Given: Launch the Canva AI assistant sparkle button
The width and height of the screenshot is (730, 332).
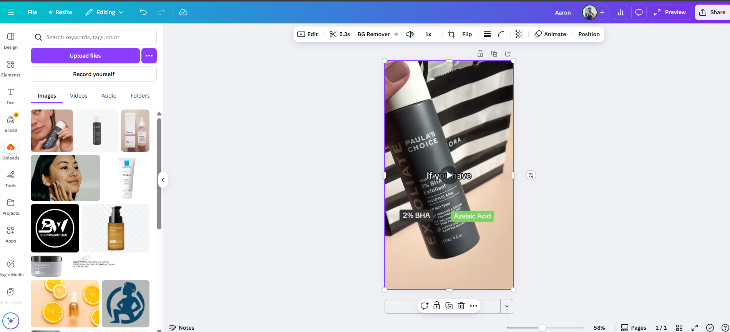Looking at the screenshot, I should pos(11,321).
